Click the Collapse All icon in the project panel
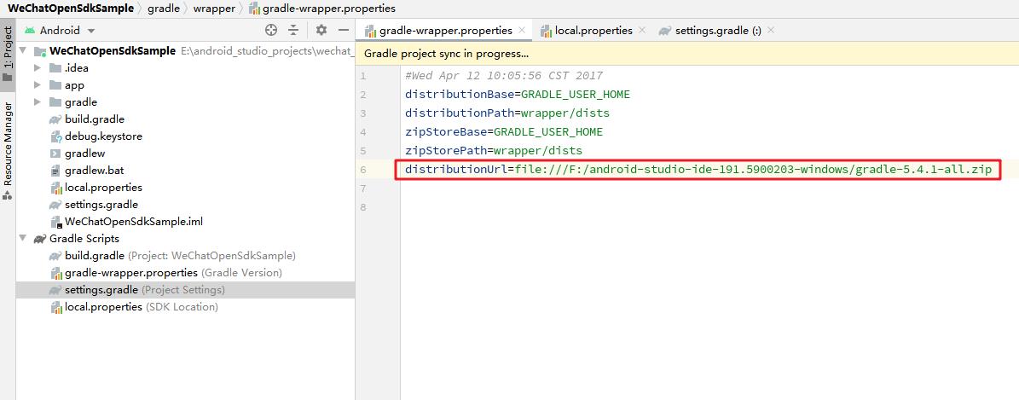Viewport: 1019px width, 400px height. click(293, 30)
